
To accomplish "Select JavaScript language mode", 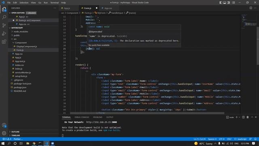I will point(240,139).
